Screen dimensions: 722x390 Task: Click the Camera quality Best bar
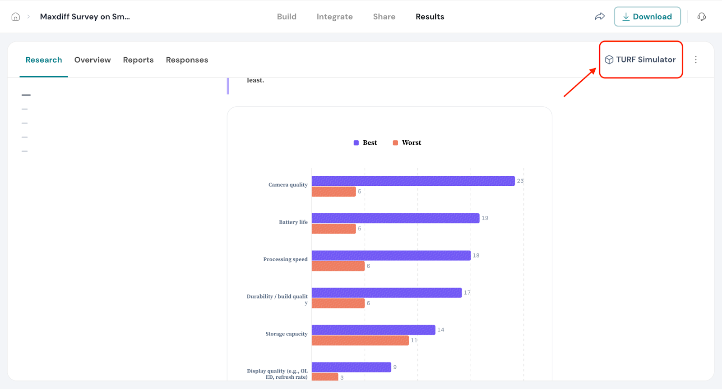tap(413, 181)
